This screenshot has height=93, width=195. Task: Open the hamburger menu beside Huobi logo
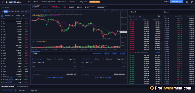point(3,2)
